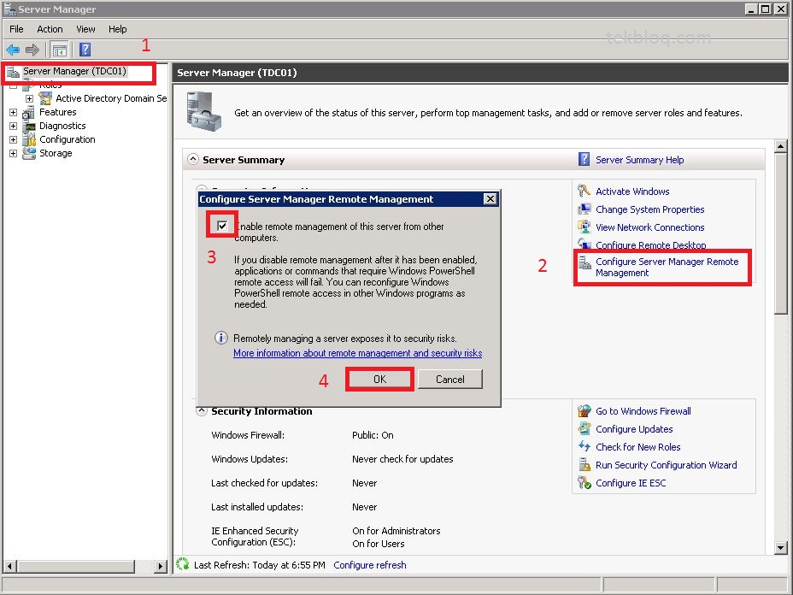Click OK in the remote management dialog
The image size is (793, 595).
[x=379, y=379]
